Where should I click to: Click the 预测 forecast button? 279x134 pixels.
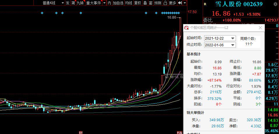click(158, 3)
